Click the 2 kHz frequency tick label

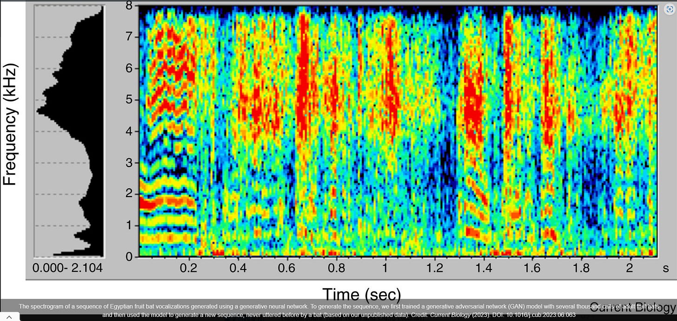pyautogui.click(x=130, y=194)
